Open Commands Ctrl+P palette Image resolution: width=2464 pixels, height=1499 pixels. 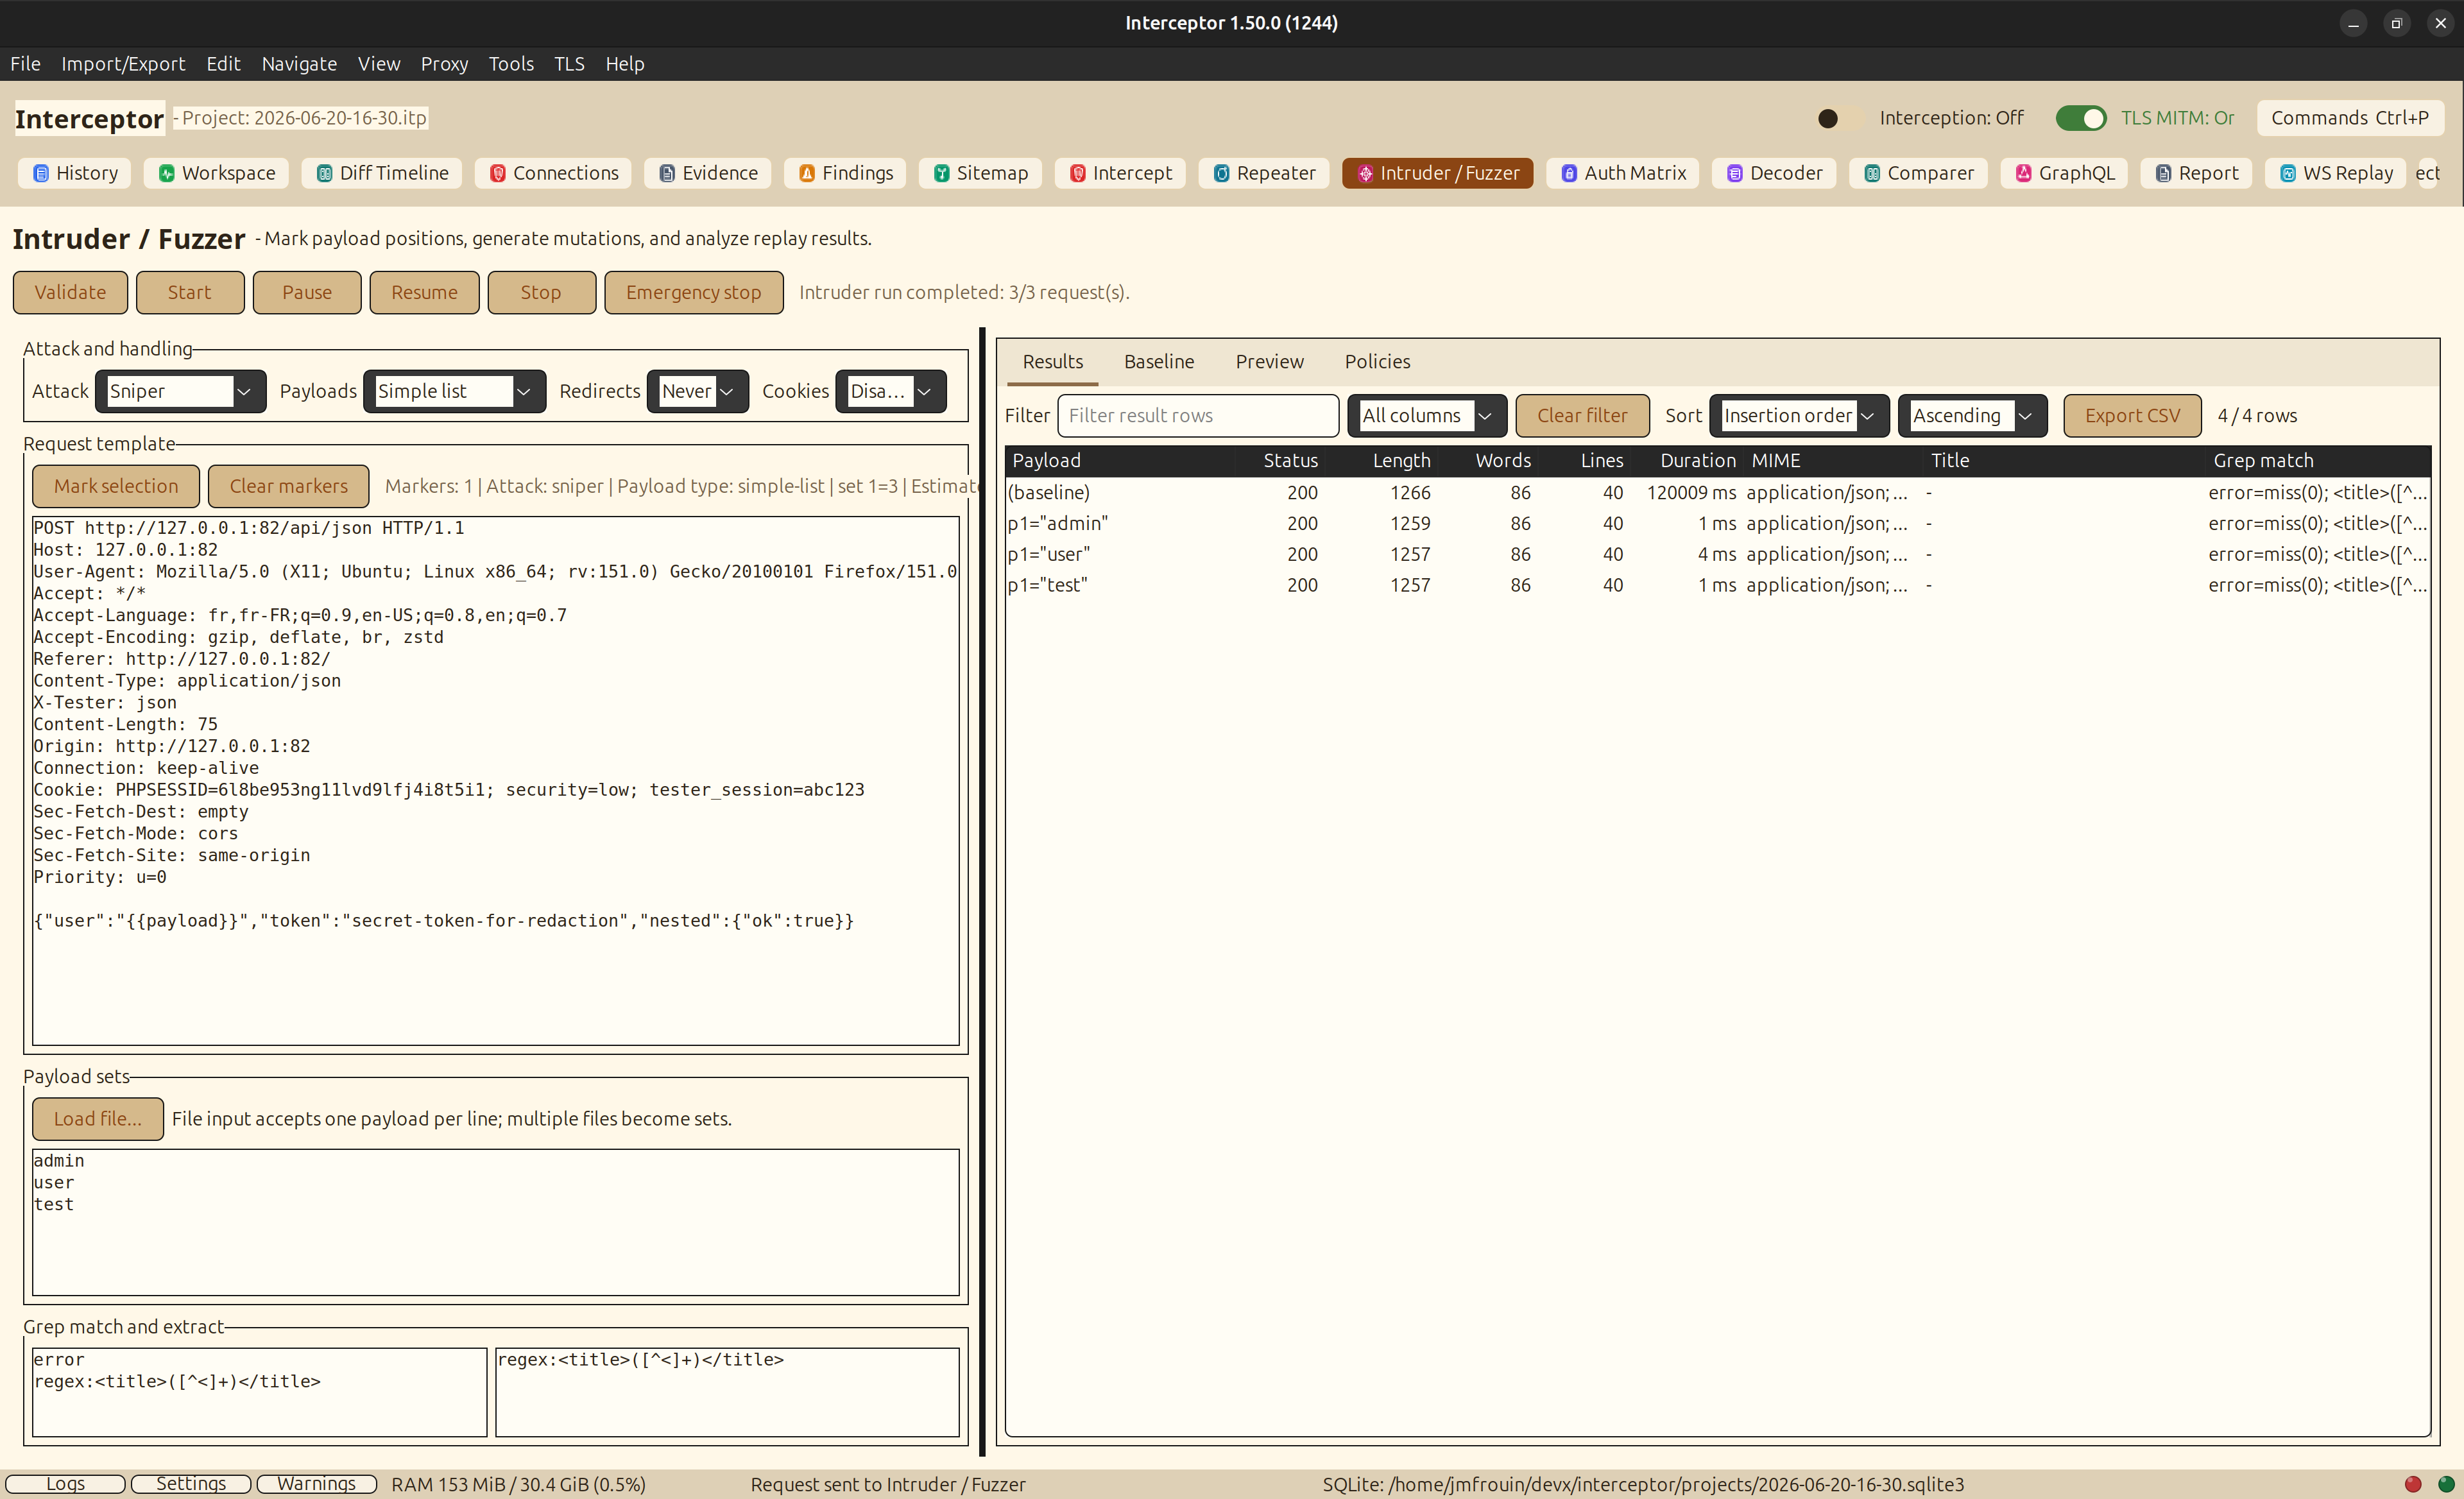[x=2349, y=118]
